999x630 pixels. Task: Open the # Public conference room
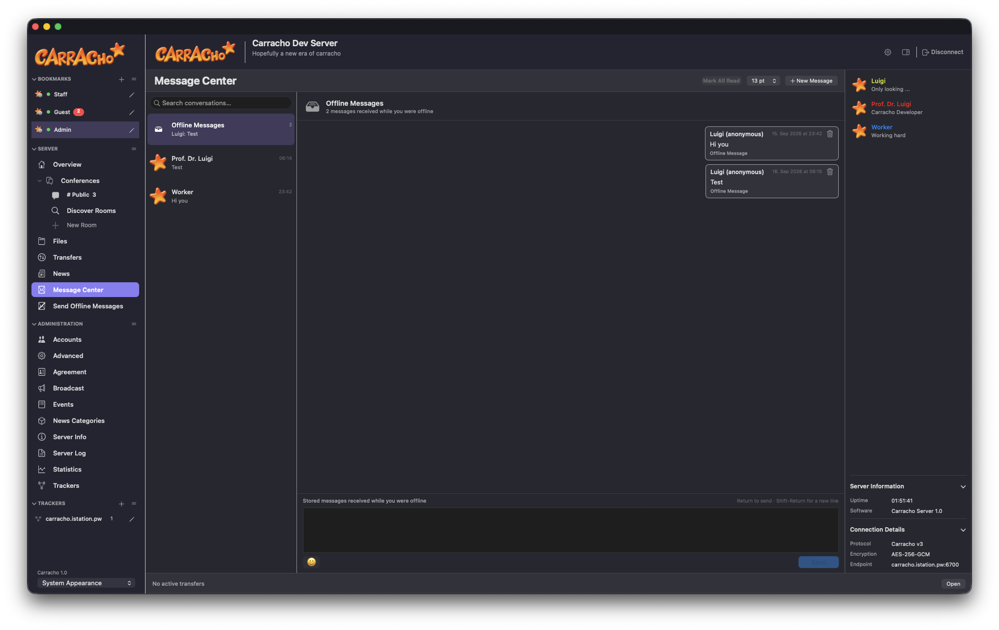point(81,195)
